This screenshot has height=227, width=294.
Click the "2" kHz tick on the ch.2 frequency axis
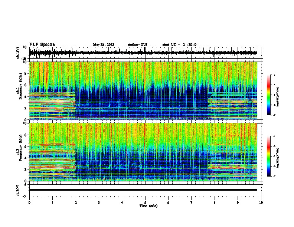coord(26,170)
